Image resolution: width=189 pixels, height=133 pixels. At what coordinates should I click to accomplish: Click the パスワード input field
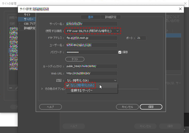pyautogui.click(x=91, y=52)
